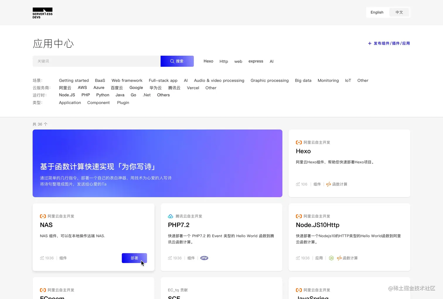The width and height of the screenshot is (443, 299).
Task: Click the 搜索 search button
Action: click(x=177, y=61)
